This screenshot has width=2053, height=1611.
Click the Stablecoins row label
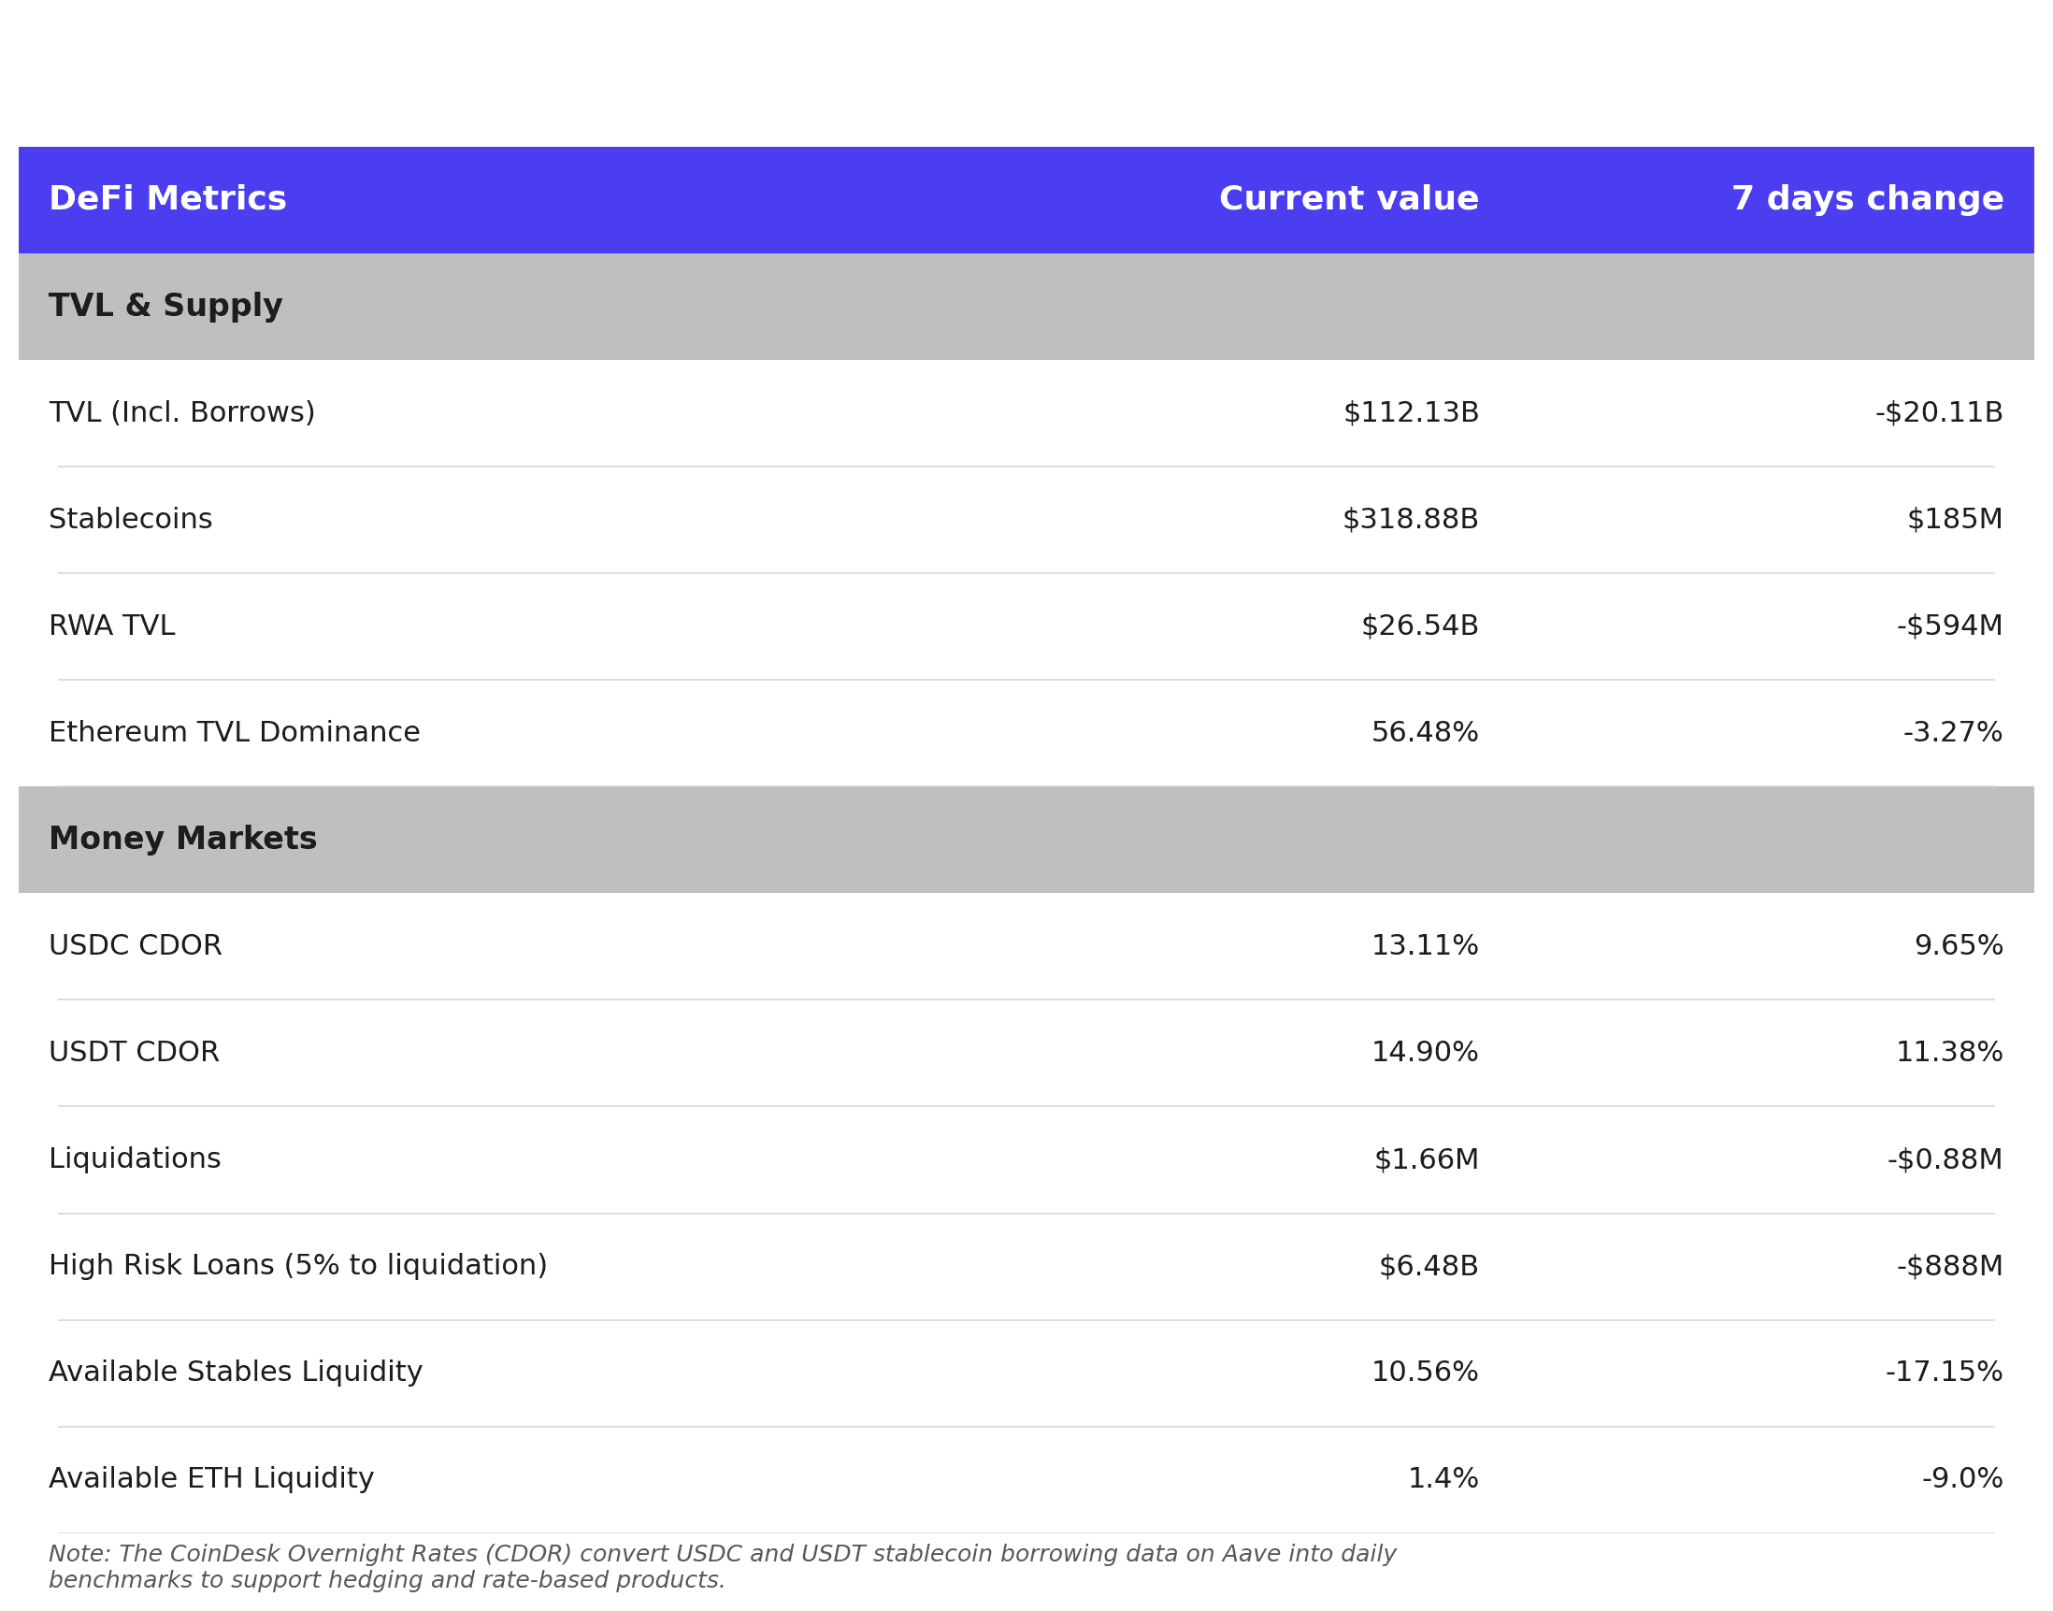[130, 519]
